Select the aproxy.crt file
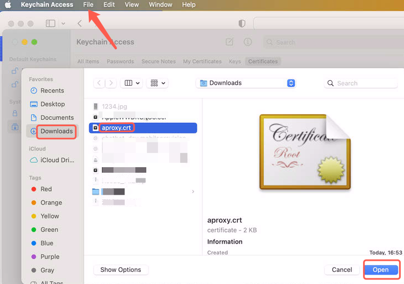 pos(143,128)
